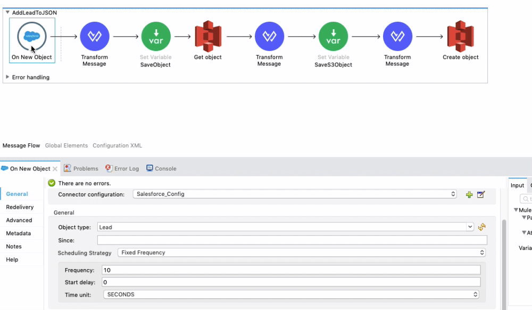Open the Console tab
The image size is (532, 310).
(x=161, y=168)
